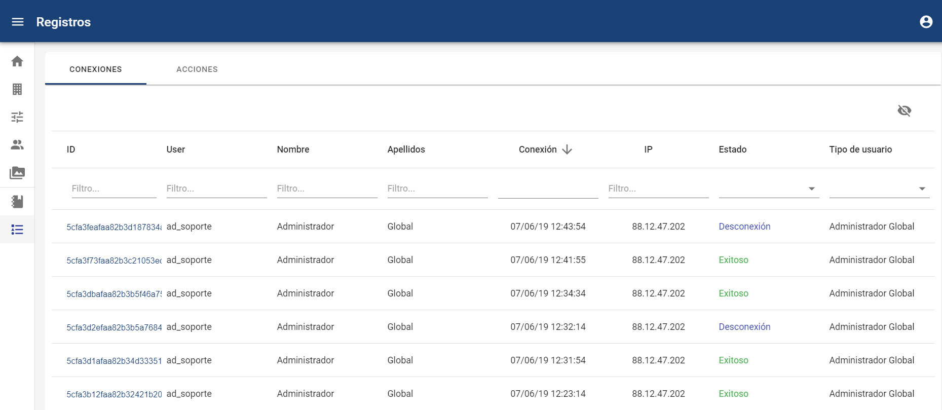Open the users group sidebar icon

coord(17,145)
